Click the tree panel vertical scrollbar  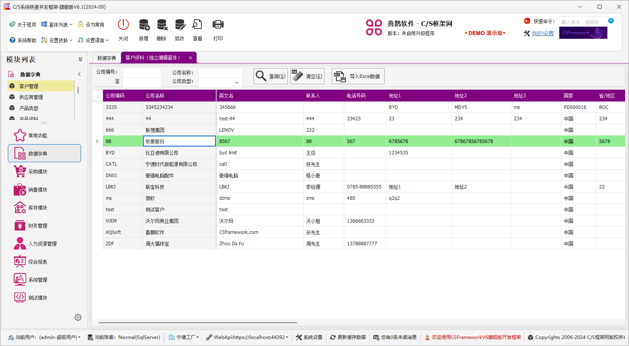tap(78, 91)
